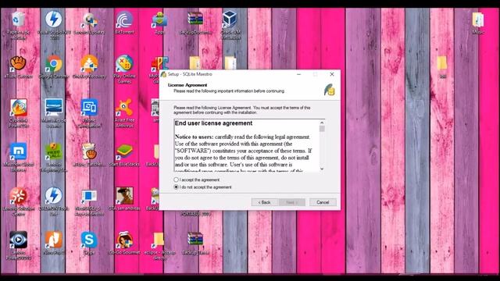Viewport: 500px width, 281px height.
Task: Minimize the SQLite Maestro Setup window
Action: tap(298, 74)
